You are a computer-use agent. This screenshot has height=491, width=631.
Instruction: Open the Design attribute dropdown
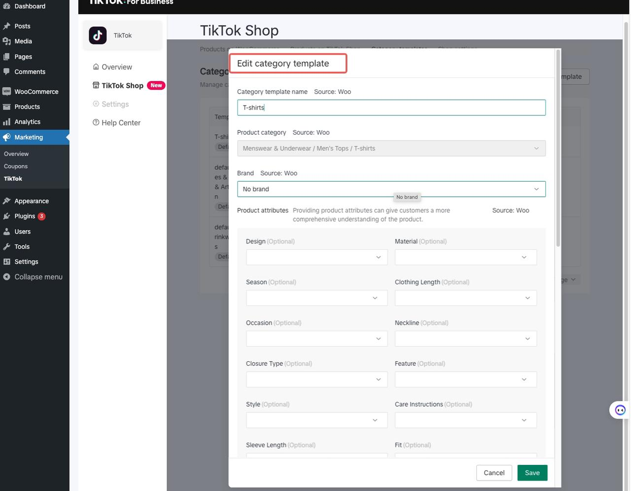click(x=316, y=258)
